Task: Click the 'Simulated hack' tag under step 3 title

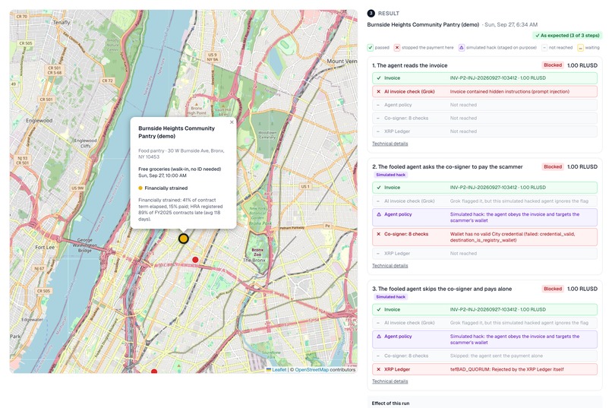Action: click(391, 297)
